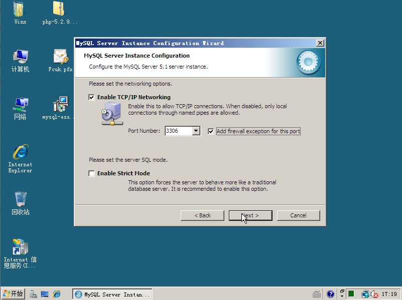Open the 开始 Start menu
The image size is (402, 300).
point(14,294)
